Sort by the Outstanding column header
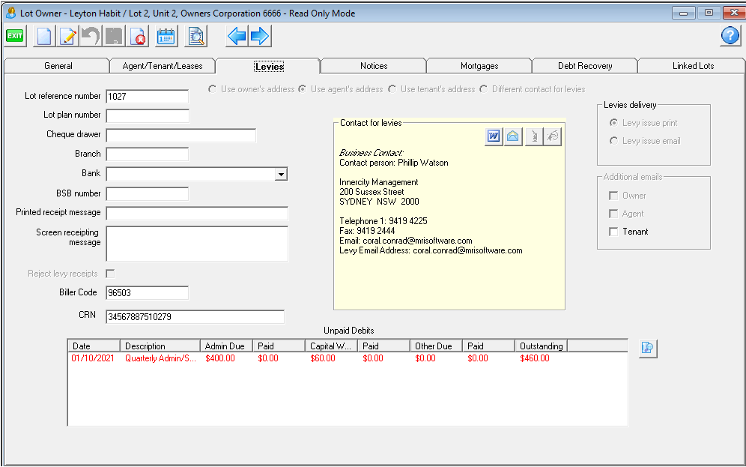Image resolution: width=746 pixels, height=467 pixels. click(x=541, y=346)
